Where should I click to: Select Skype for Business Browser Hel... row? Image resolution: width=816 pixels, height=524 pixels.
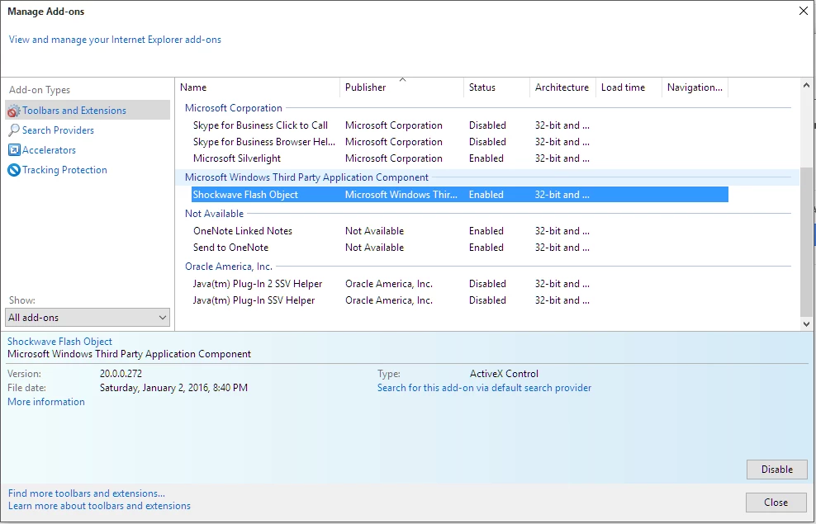(x=459, y=142)
